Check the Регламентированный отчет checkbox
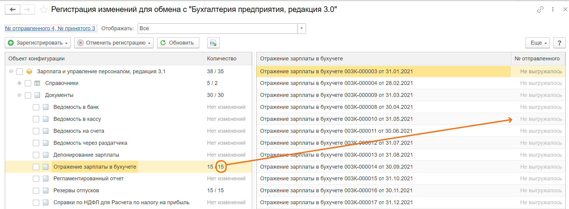 tap(36, 179)
